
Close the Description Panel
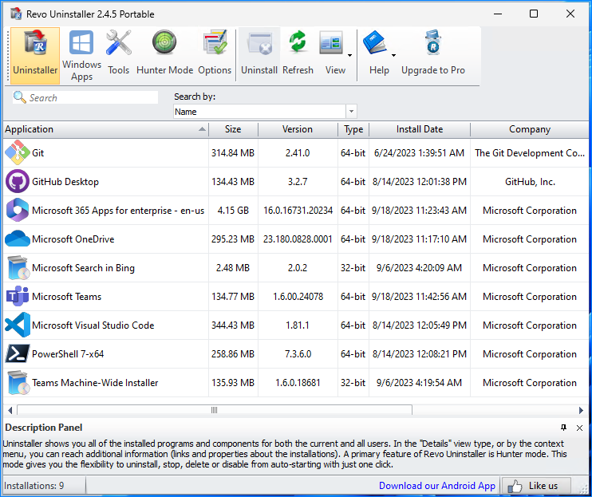(579, 428)
